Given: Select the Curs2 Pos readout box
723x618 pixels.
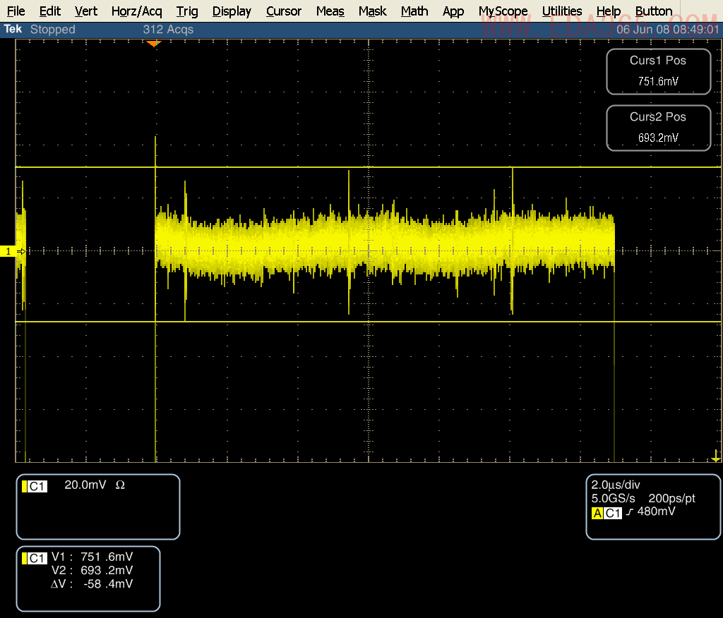Looking at the screenshot, I should 658,128.
